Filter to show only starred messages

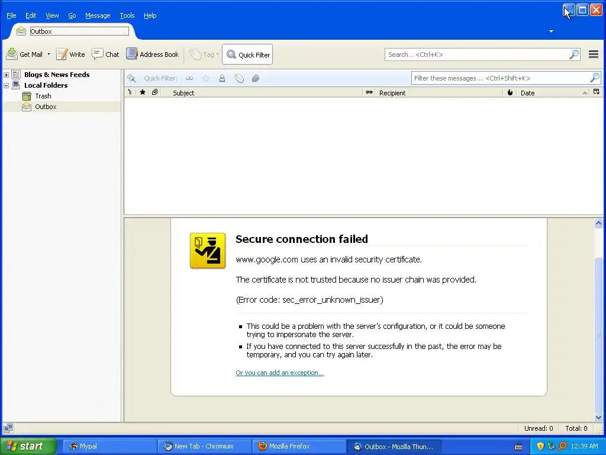(206, 78)
